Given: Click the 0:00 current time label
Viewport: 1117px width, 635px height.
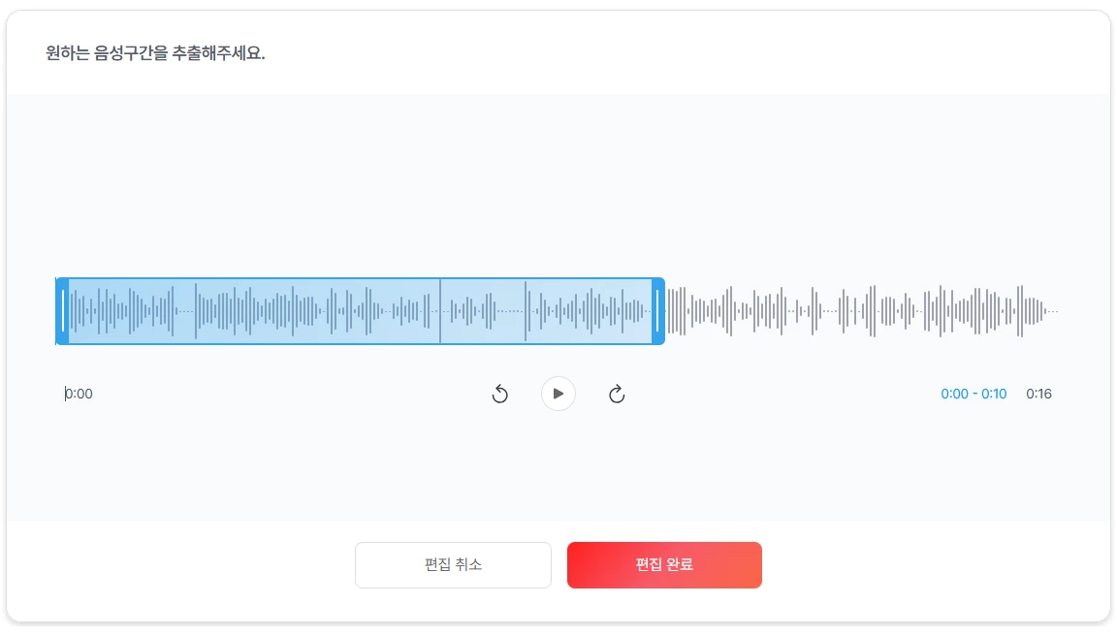Looking at the screenshot, I should (80, 394).
